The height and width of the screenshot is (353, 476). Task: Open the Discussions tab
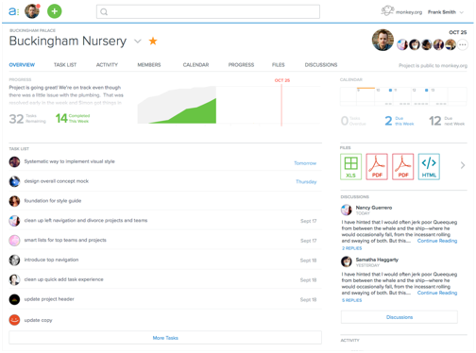[321, 65]
